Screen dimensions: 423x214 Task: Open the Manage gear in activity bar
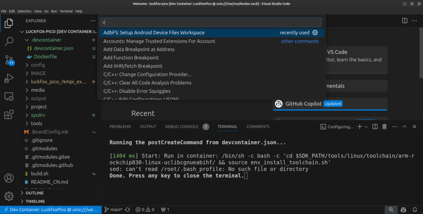coord(9,196)
